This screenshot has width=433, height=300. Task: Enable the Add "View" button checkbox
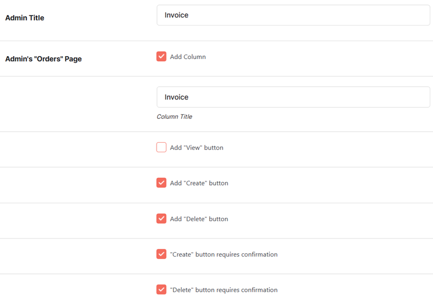162,147
